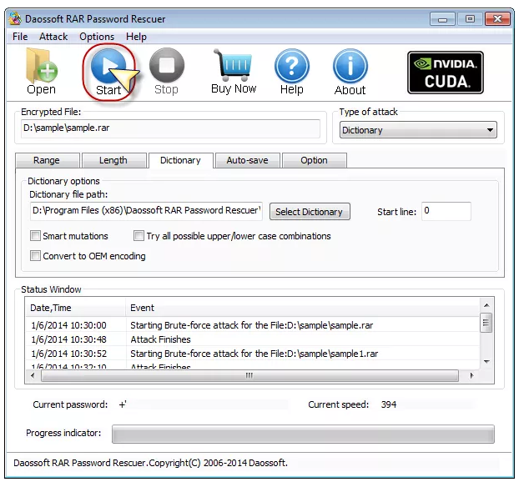
Task: Click the app icon in title bar
Action: [x=15, y=18]
